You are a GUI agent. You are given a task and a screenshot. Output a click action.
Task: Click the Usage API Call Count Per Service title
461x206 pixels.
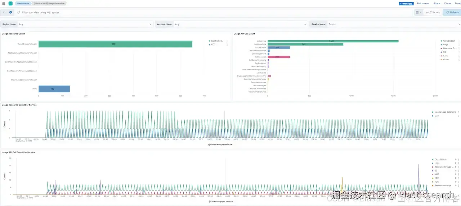pos(18,152)
